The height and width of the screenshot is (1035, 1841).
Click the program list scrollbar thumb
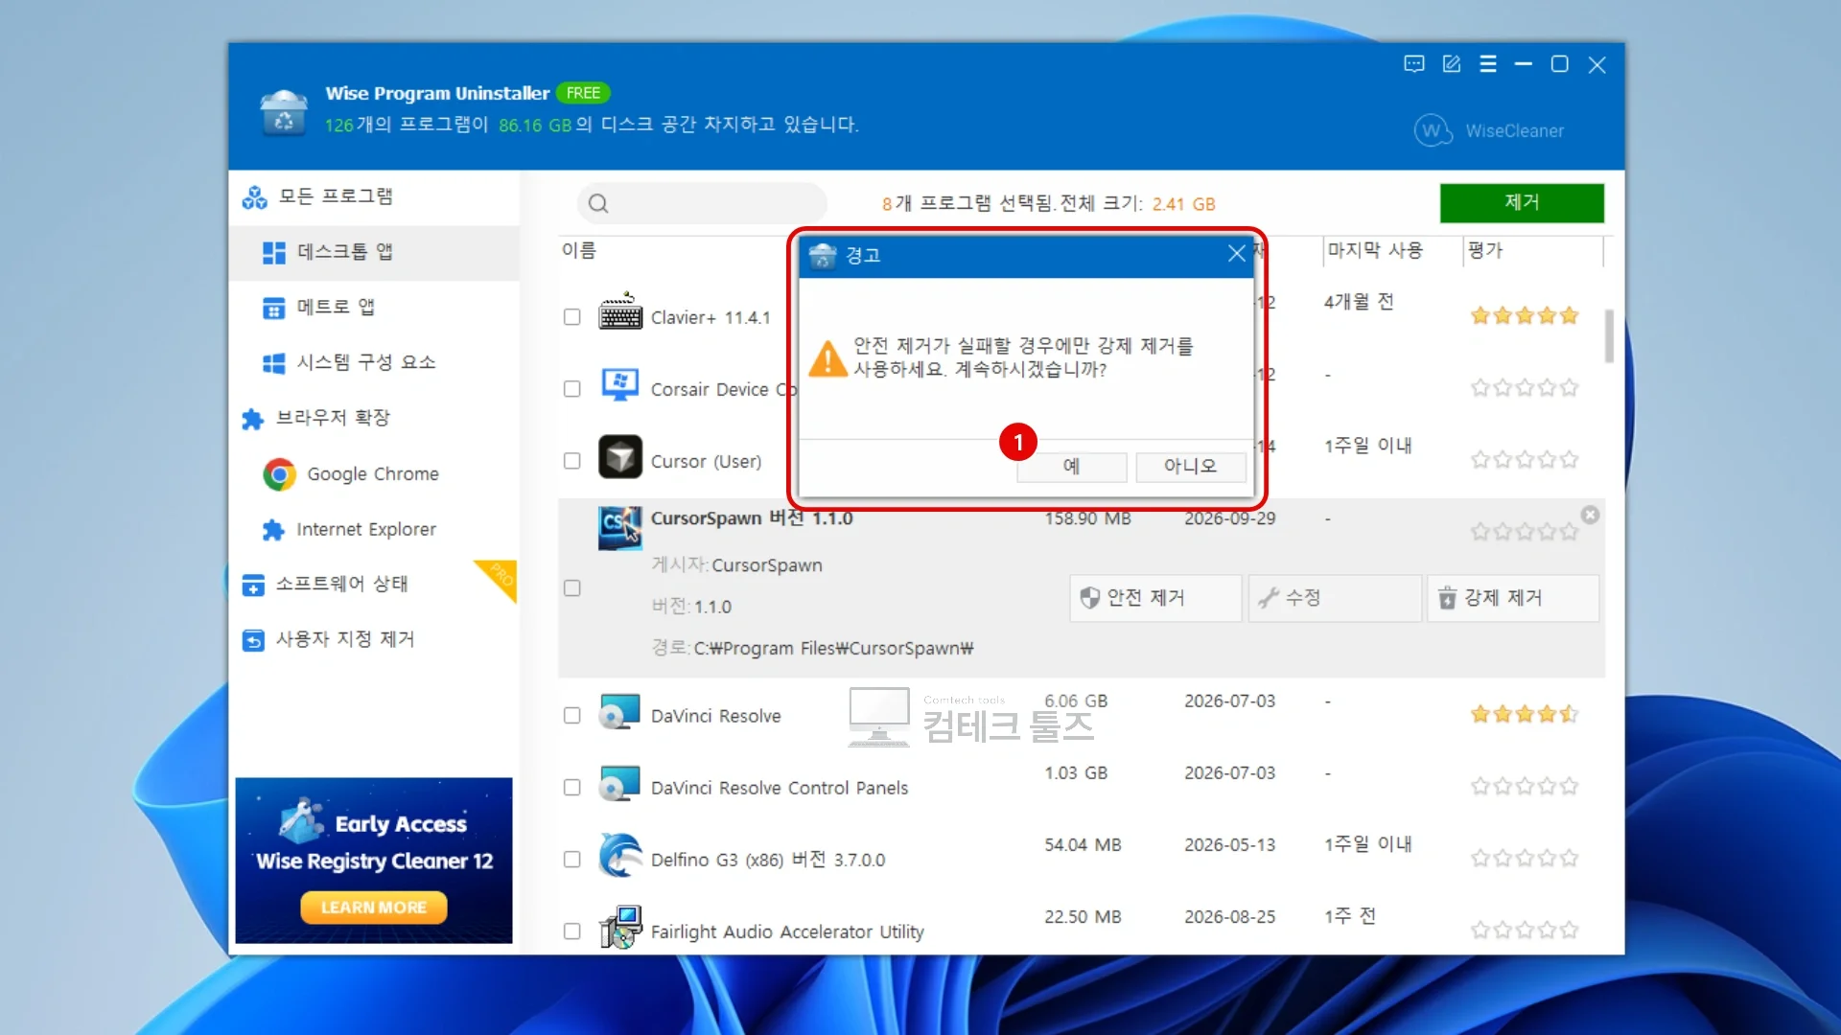click(x=1609, y=335)
